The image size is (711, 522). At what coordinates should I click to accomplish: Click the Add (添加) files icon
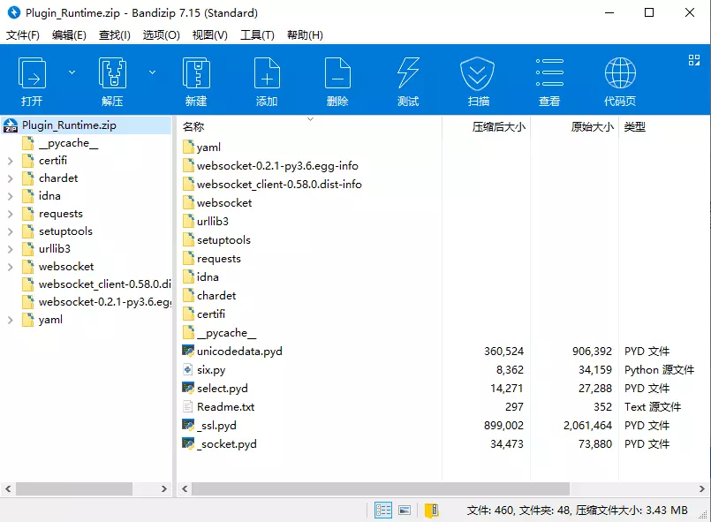(267, 81)
